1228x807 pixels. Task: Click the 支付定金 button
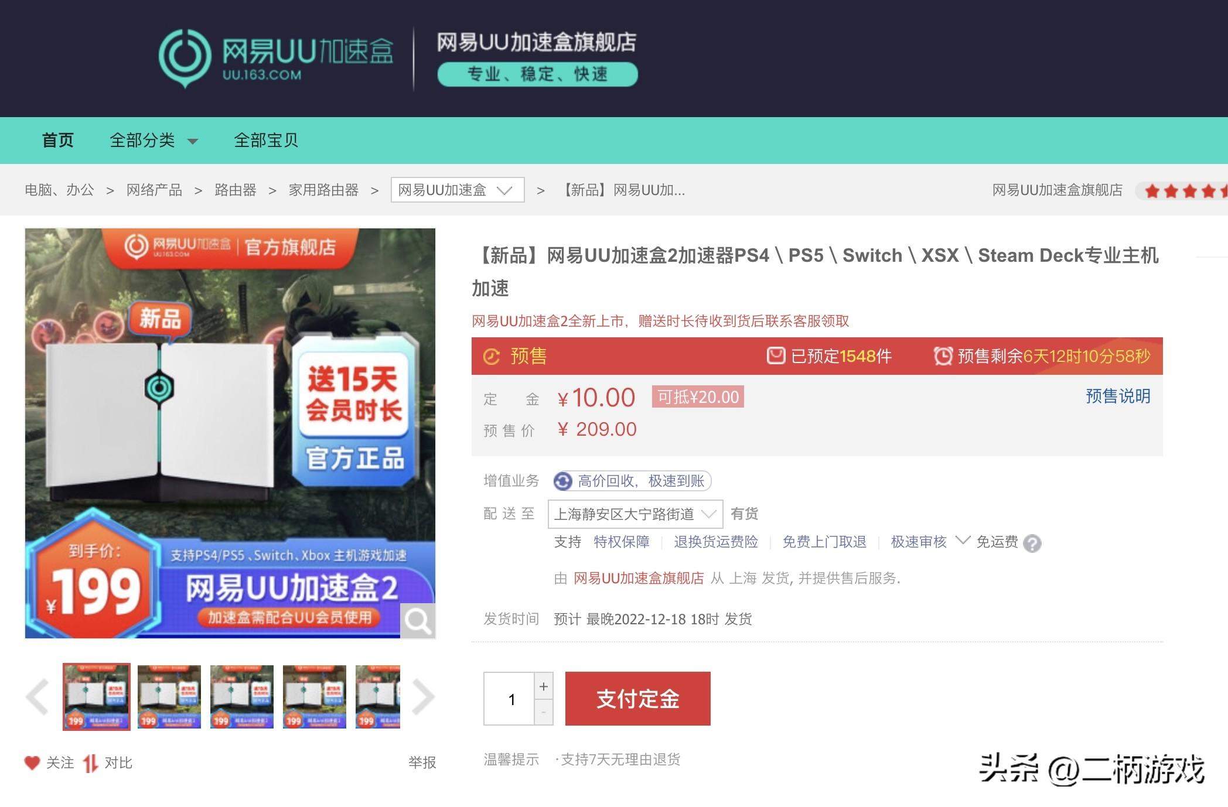(x=637, y=699)
